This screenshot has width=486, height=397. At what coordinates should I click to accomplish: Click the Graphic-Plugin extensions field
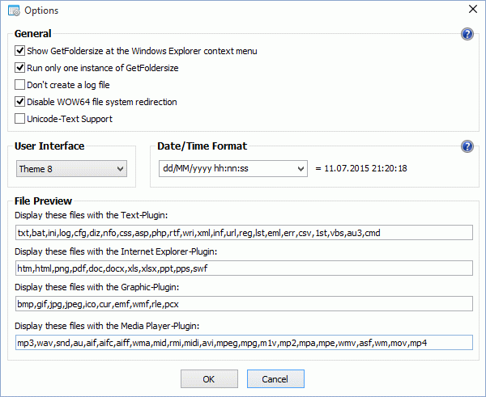pos(244,304)
